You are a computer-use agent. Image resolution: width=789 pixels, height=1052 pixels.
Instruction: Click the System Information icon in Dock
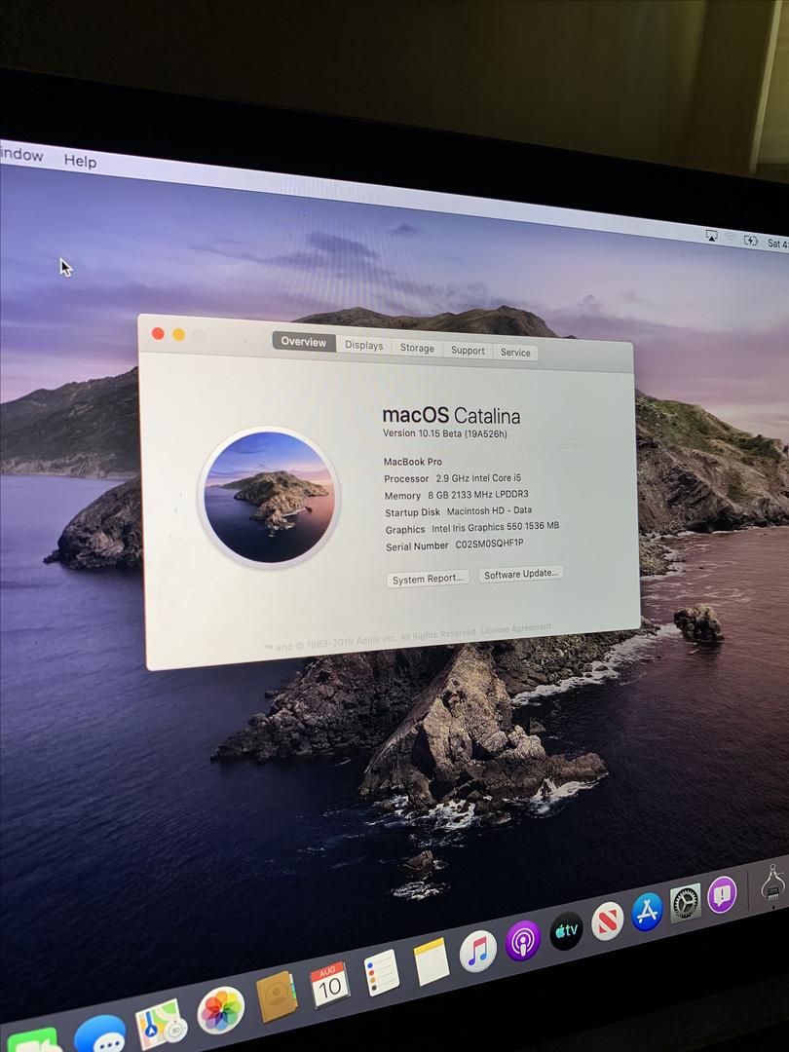pyautogui.click(x=772, y=883)
